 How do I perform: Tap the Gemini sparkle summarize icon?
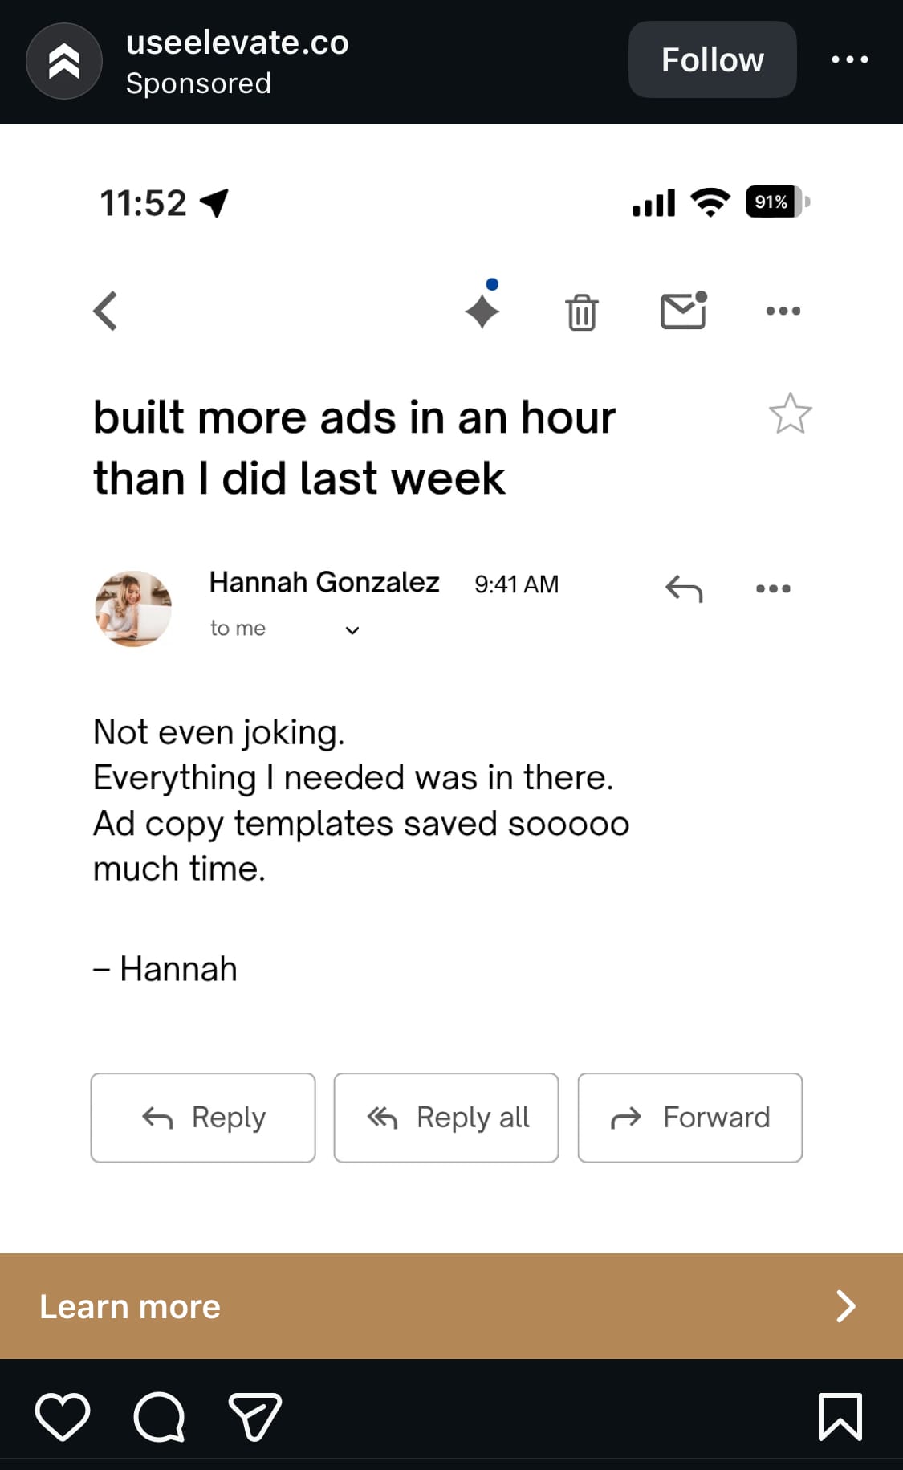click(482, 309)
